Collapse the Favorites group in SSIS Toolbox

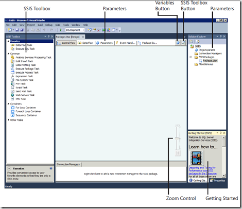pyautogui.click(x=8, y=41)
